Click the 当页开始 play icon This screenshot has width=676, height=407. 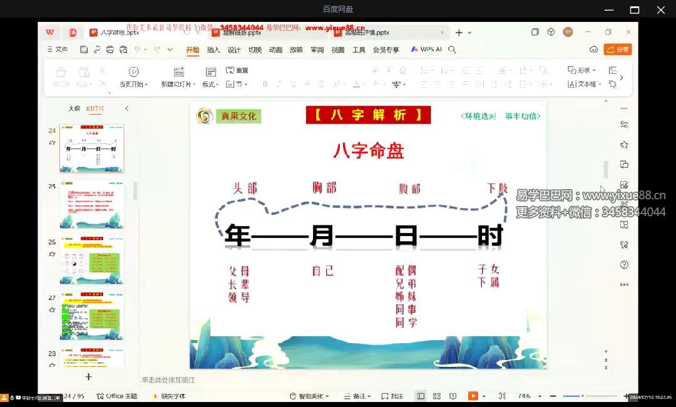coord(135,71)
